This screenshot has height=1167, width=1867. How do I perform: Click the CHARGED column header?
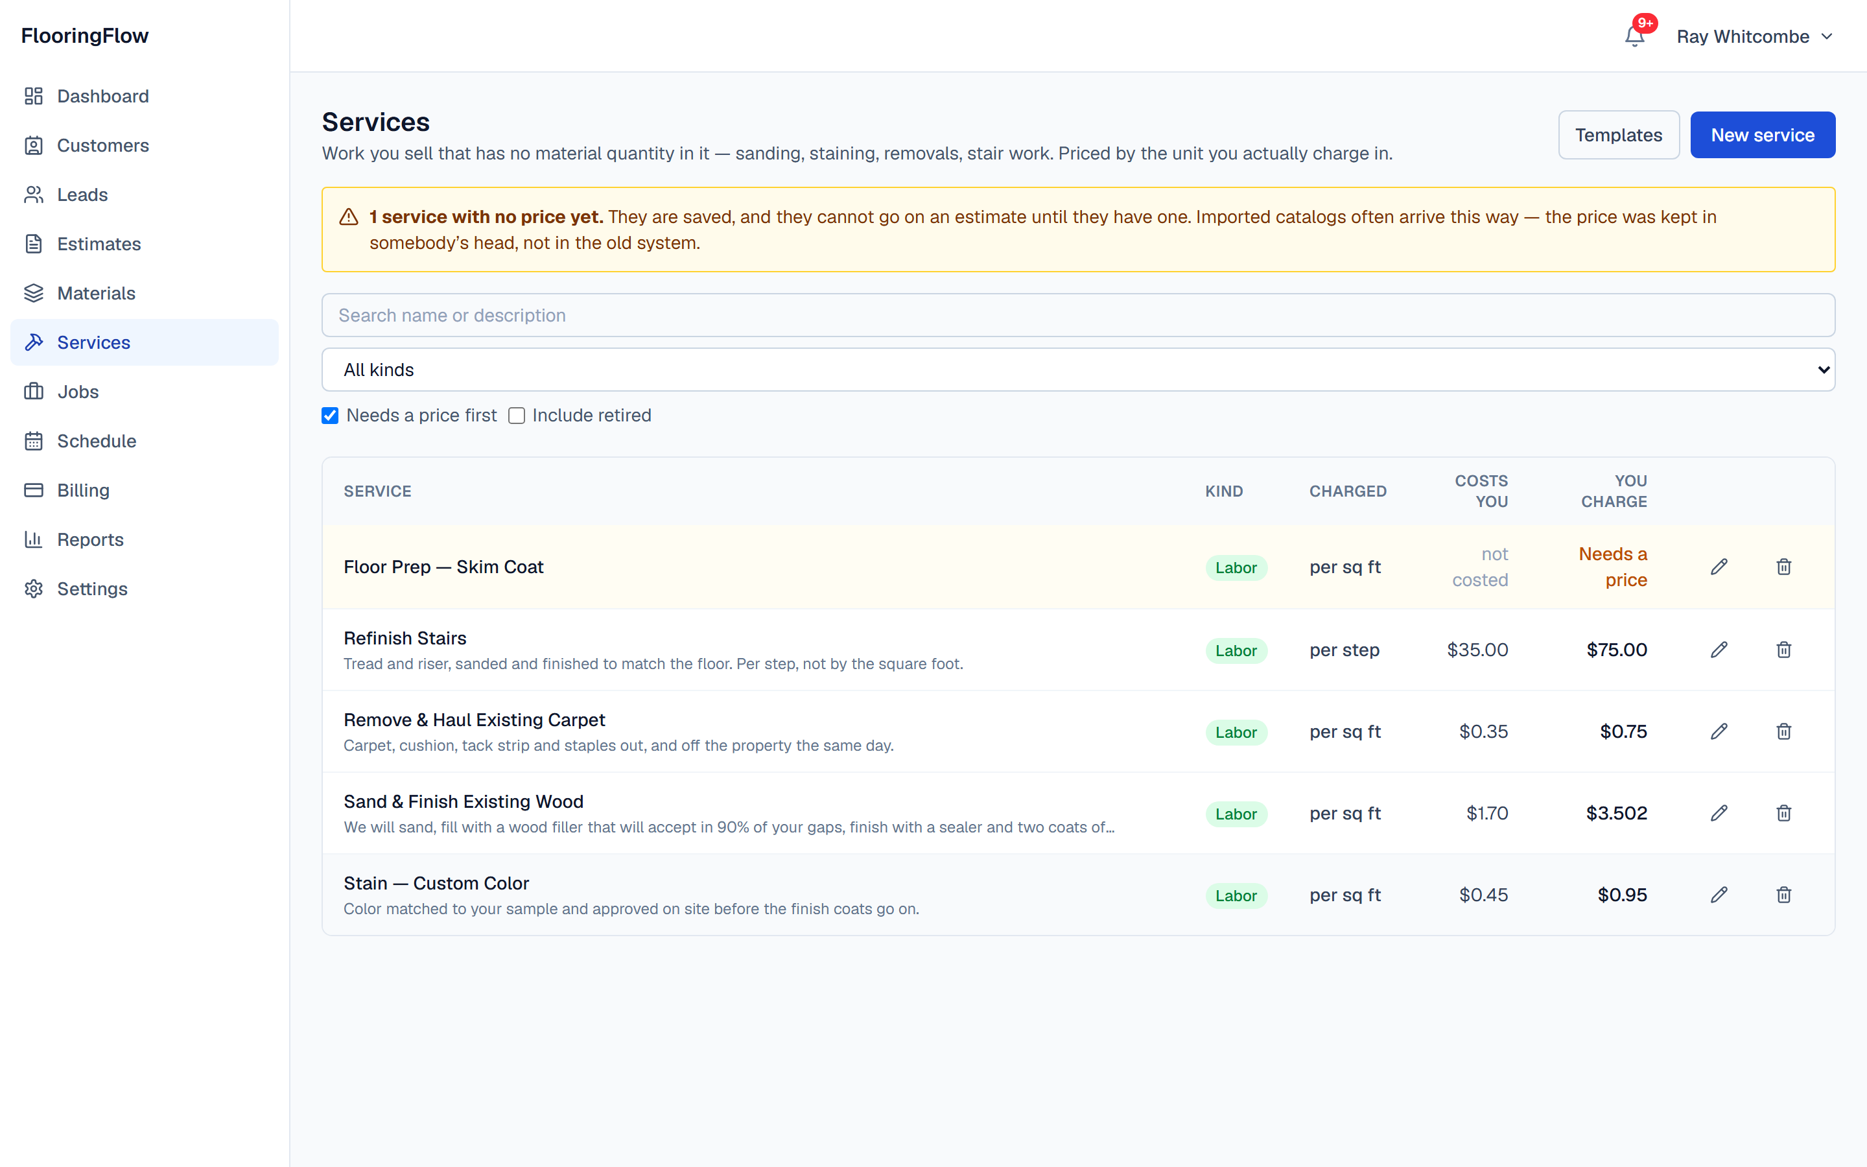[1348, 491]
